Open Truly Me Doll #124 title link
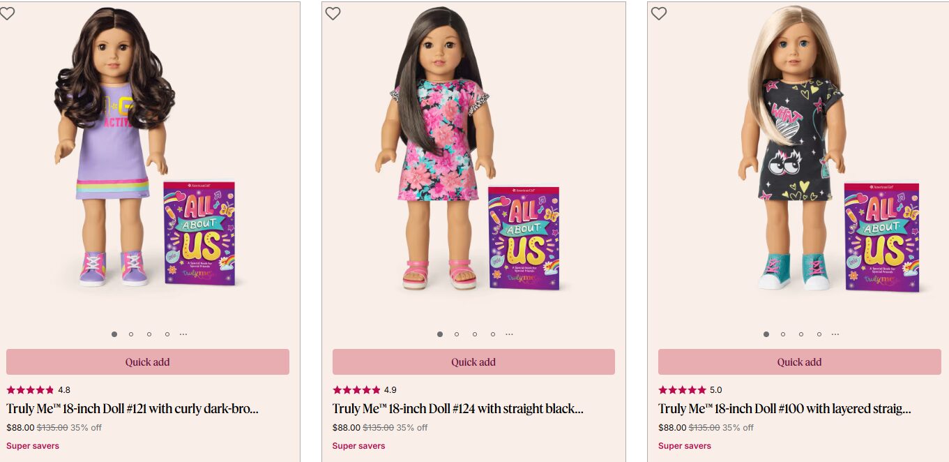Screen dimensions: 949x462 (458, 409)
